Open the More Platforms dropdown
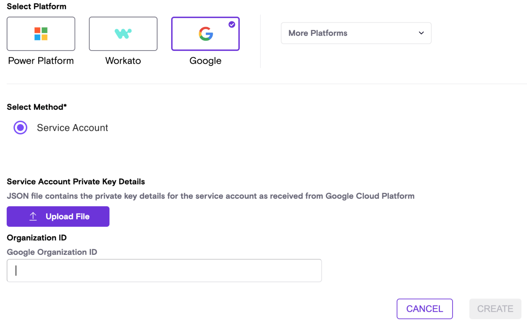Image resolution: width=527 pixels, height=324 pixels. [x=356, y=33]
